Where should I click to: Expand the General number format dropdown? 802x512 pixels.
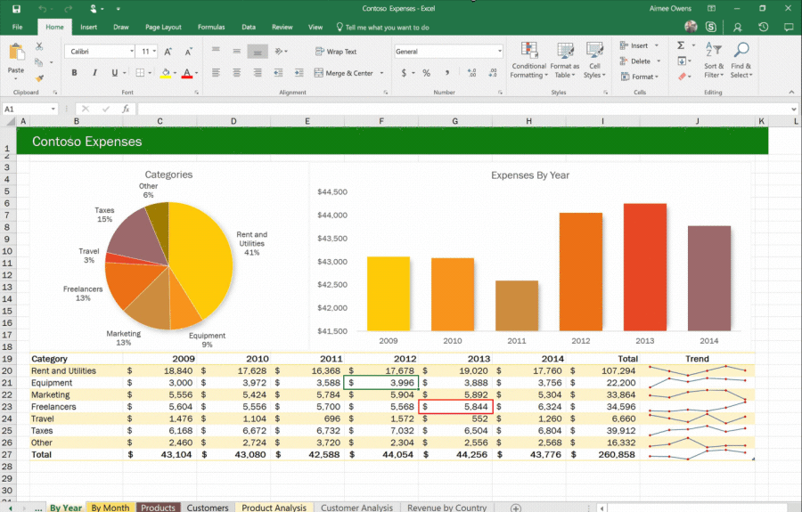499,52
